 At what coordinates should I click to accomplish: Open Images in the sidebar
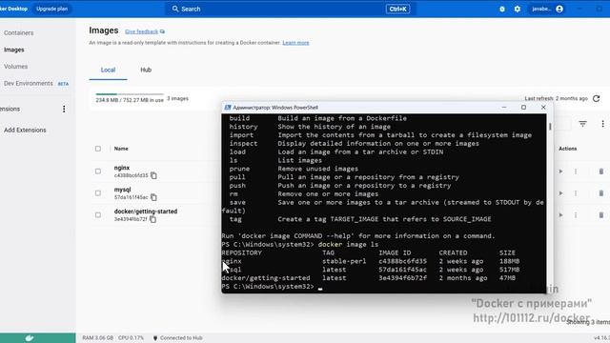click(14, 50)
